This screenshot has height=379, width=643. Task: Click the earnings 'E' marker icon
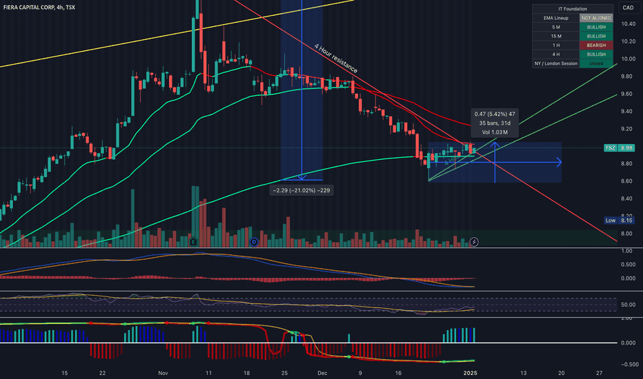(x=194, y=242)
